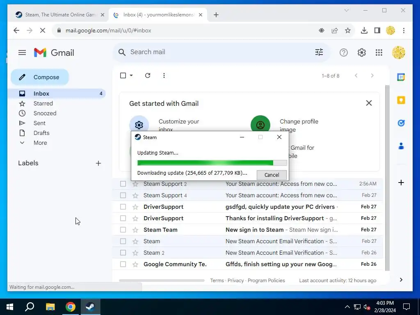
Task: Star the Google Community Te. email
Action: pyautogui.click(x=135, y=265)
